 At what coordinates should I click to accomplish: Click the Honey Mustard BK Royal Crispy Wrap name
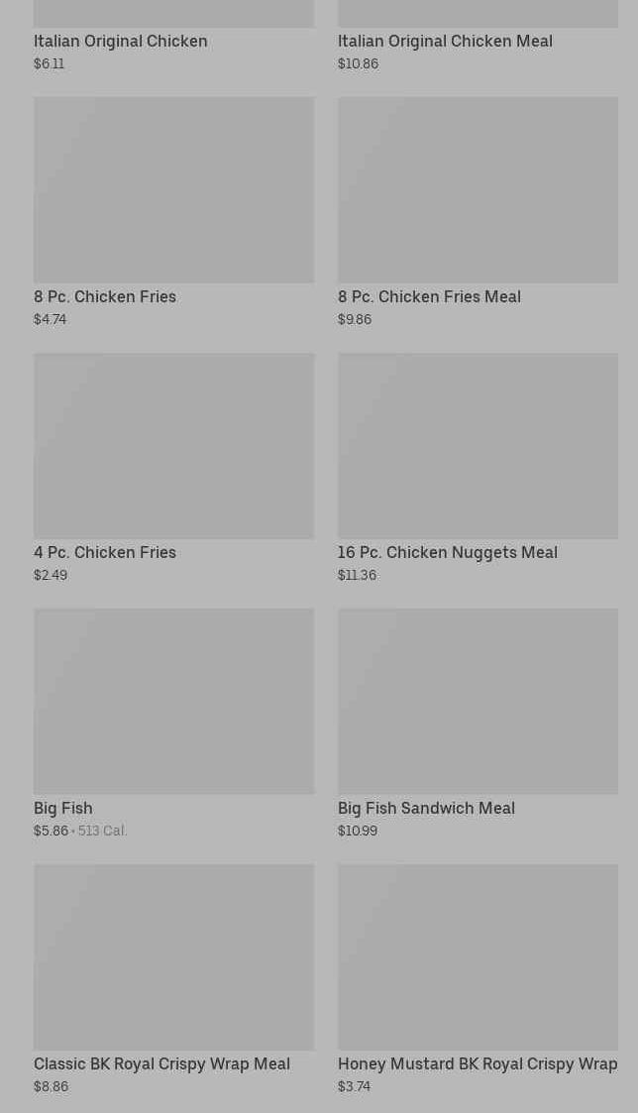478,1063
